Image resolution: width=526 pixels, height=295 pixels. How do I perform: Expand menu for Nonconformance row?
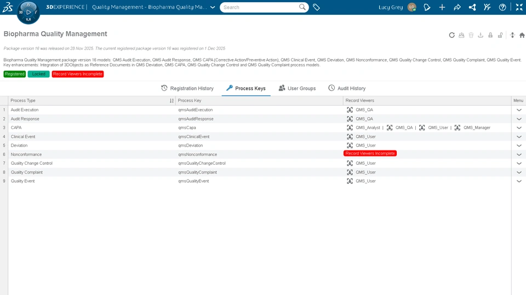(x=519, y=154)
